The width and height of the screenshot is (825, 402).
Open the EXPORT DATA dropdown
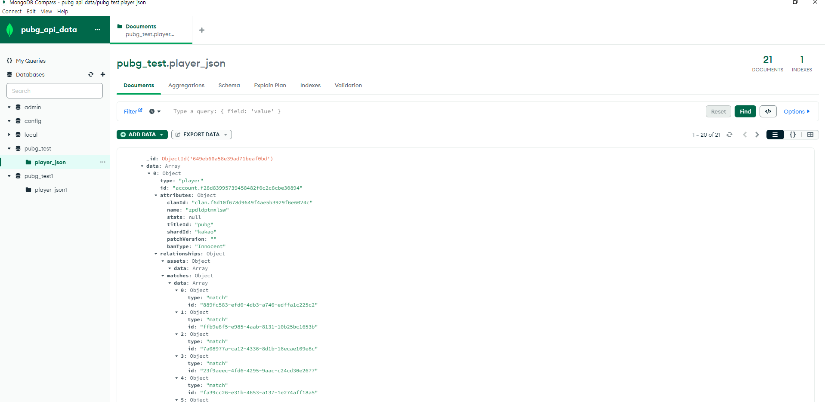[x=201, y=135]
